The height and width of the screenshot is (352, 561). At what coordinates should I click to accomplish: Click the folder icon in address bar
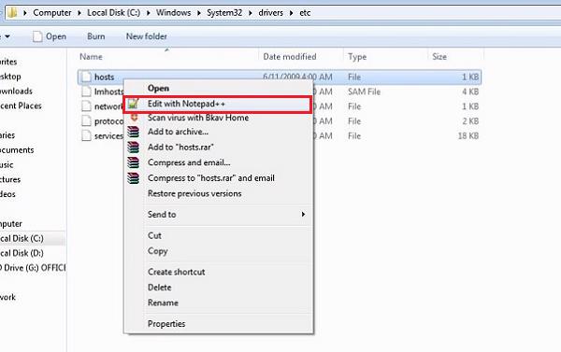pos(12,12)
